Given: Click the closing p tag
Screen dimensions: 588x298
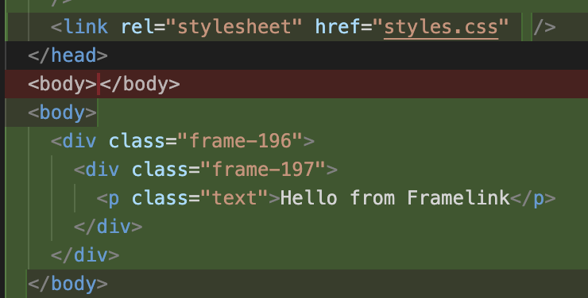Looking at the screenshot, I should click(x=533, y=198).
